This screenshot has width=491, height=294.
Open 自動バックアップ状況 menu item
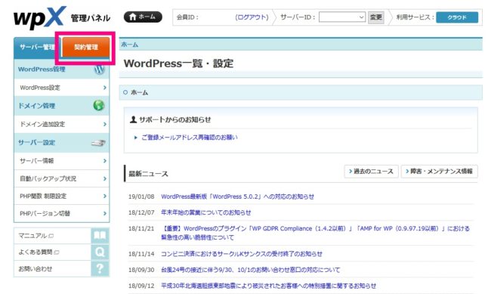(61, 178)
